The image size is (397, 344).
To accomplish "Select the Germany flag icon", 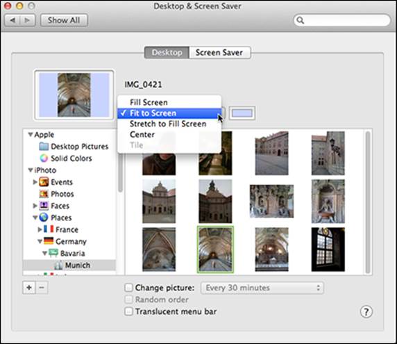I will pyautogui.click(x=49, y=240).
